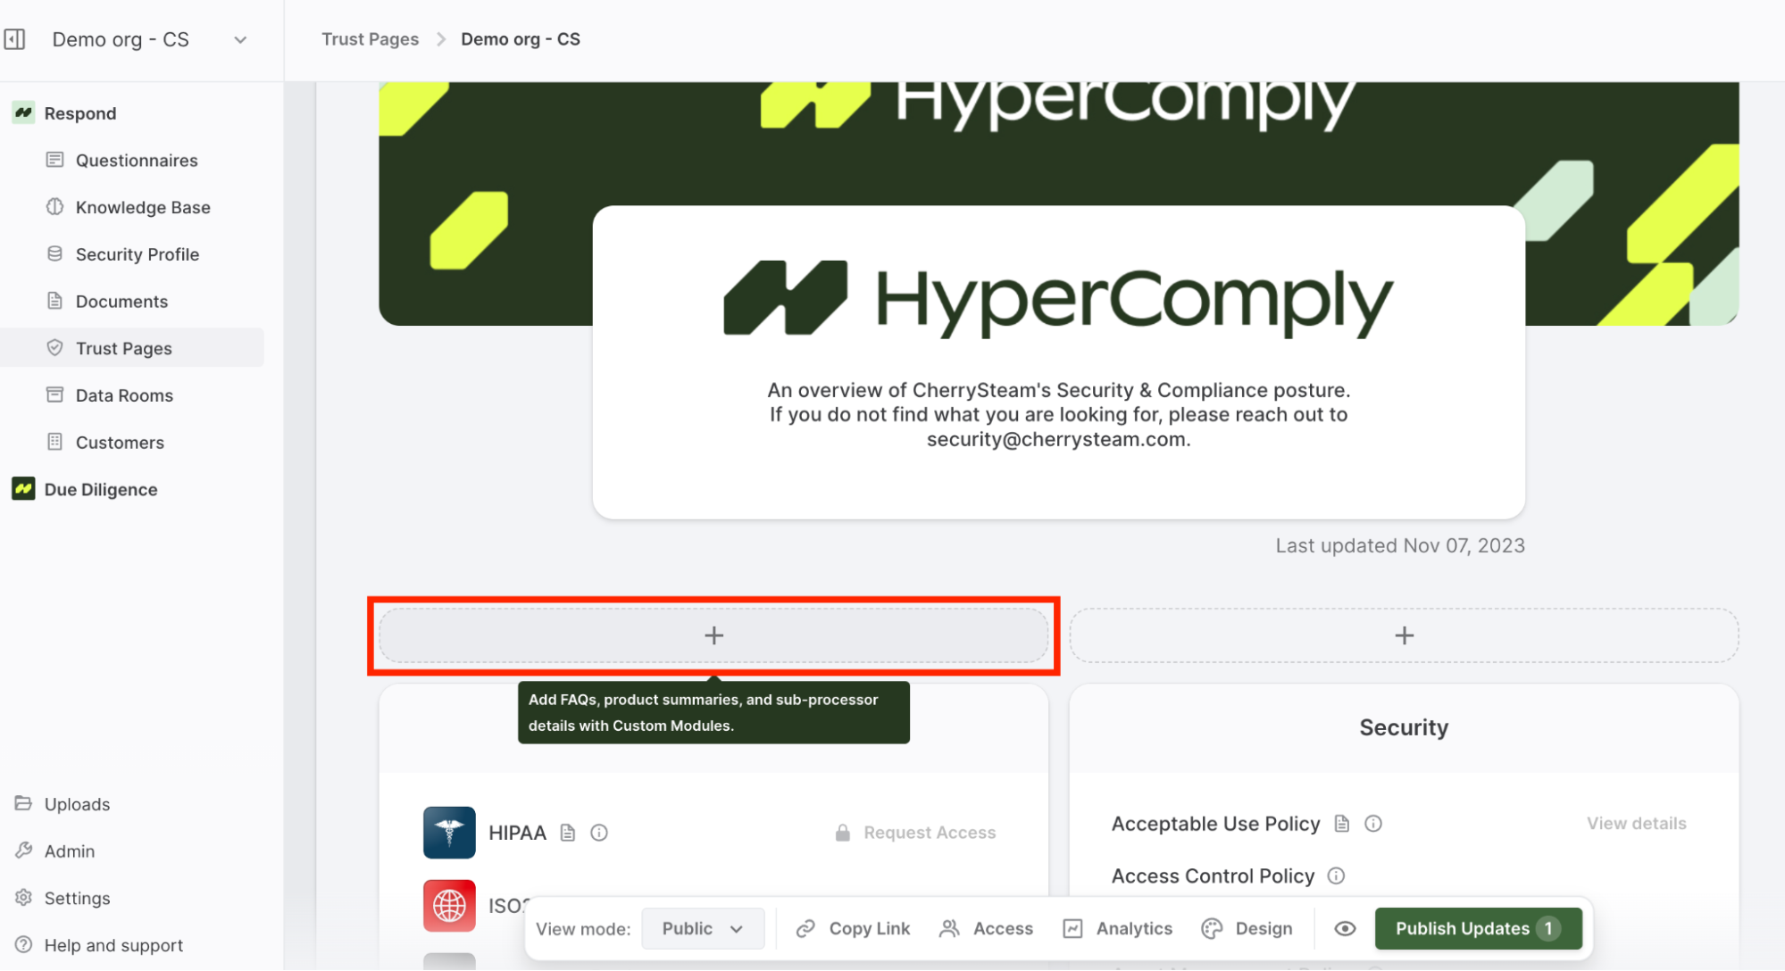1785x971 pixels.
Task: Open the HIPAA document icon
Action: pos(568,833)
